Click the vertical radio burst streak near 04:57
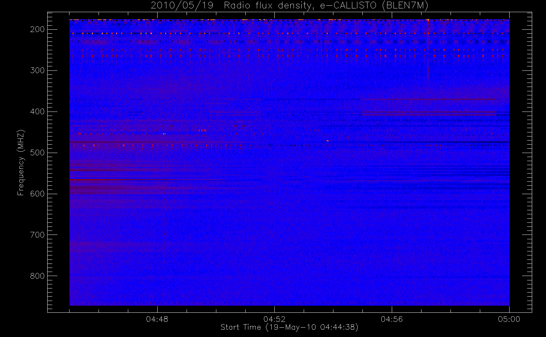 tap(428, 50)
